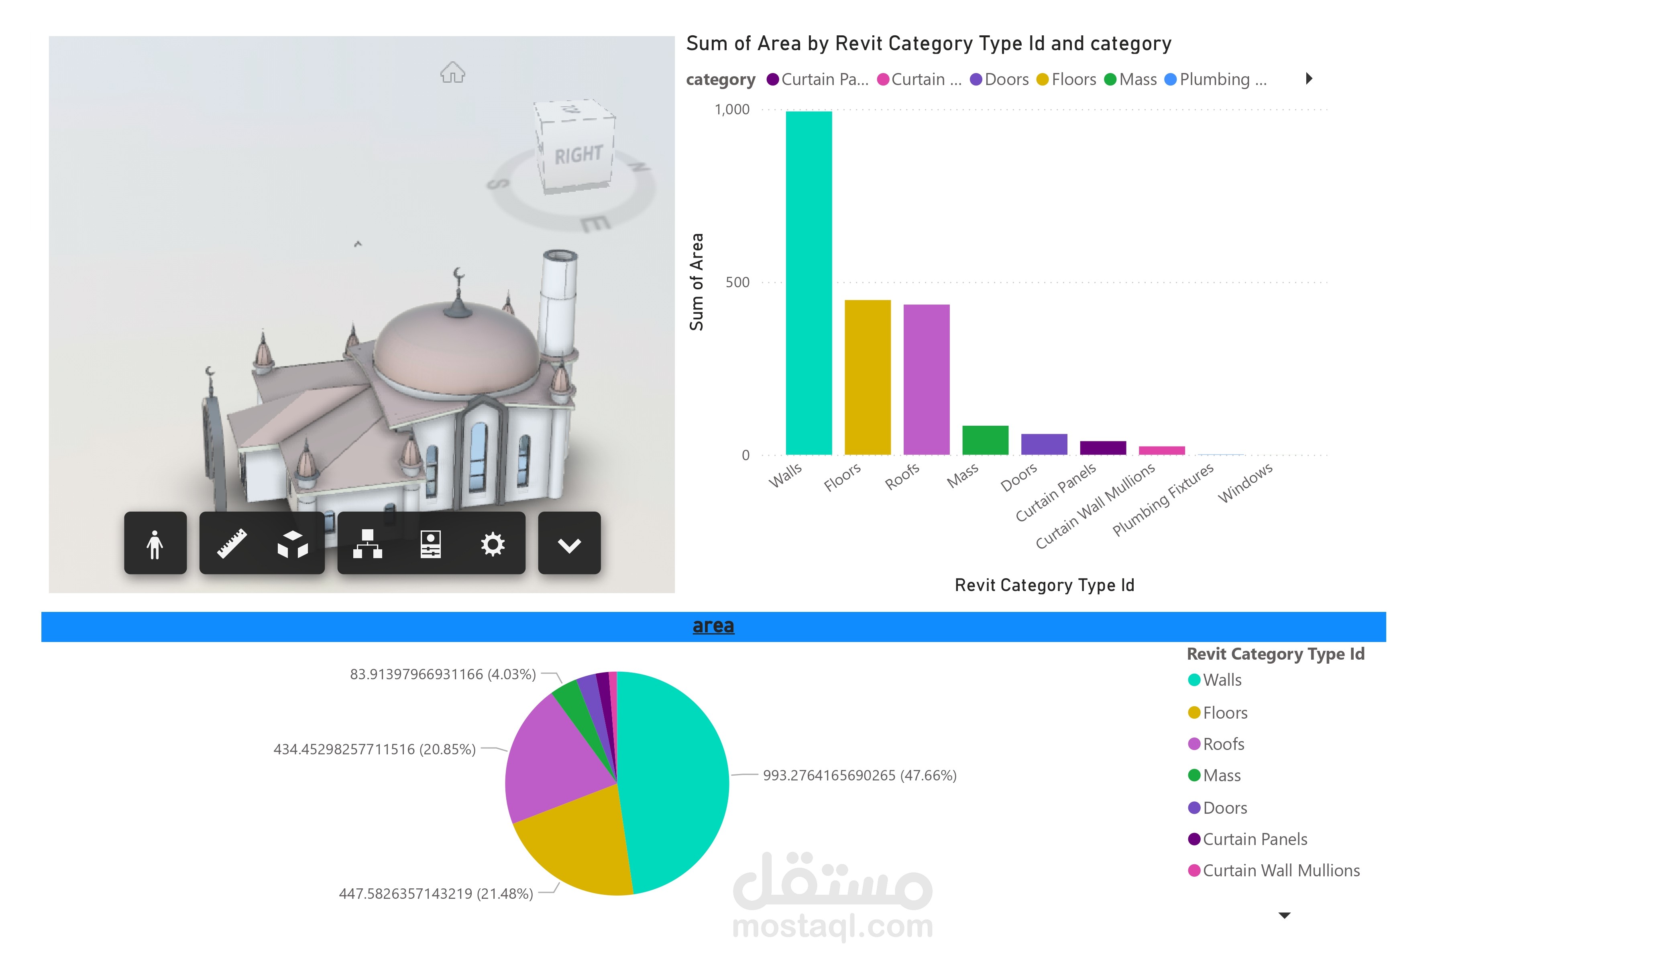
Task: Click the Roofs purple bar
Action: tap(926, 380)
